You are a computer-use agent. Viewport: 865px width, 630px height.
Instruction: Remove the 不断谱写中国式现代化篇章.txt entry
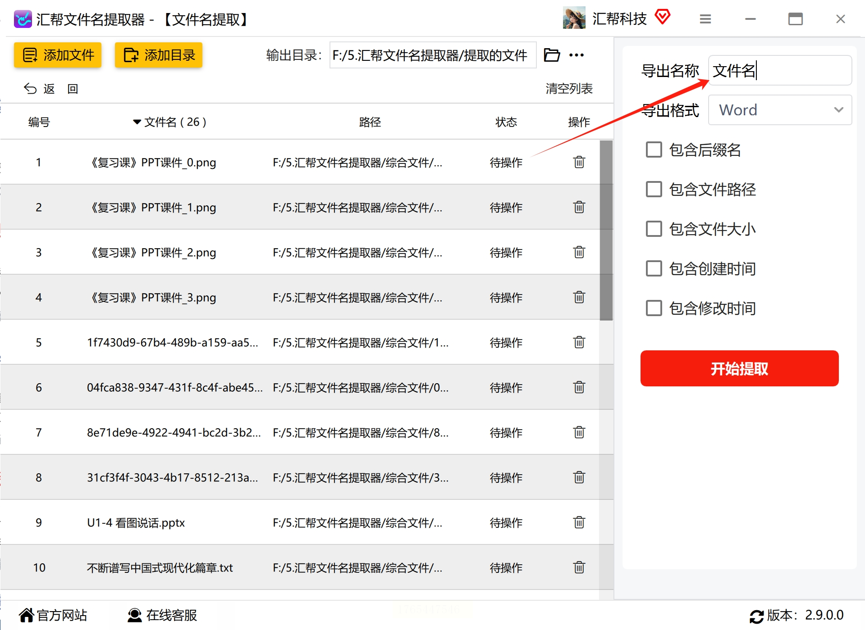(x=579, y=567)
